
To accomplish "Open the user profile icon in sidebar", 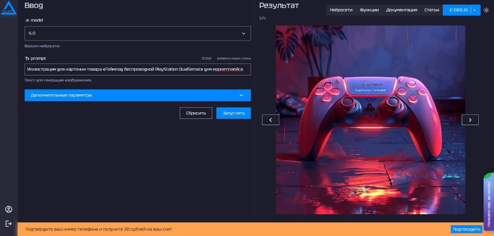I will 9,209.
